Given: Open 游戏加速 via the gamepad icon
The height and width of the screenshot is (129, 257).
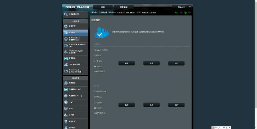Looking at the screenshot, I should click(x=66, y=58).
